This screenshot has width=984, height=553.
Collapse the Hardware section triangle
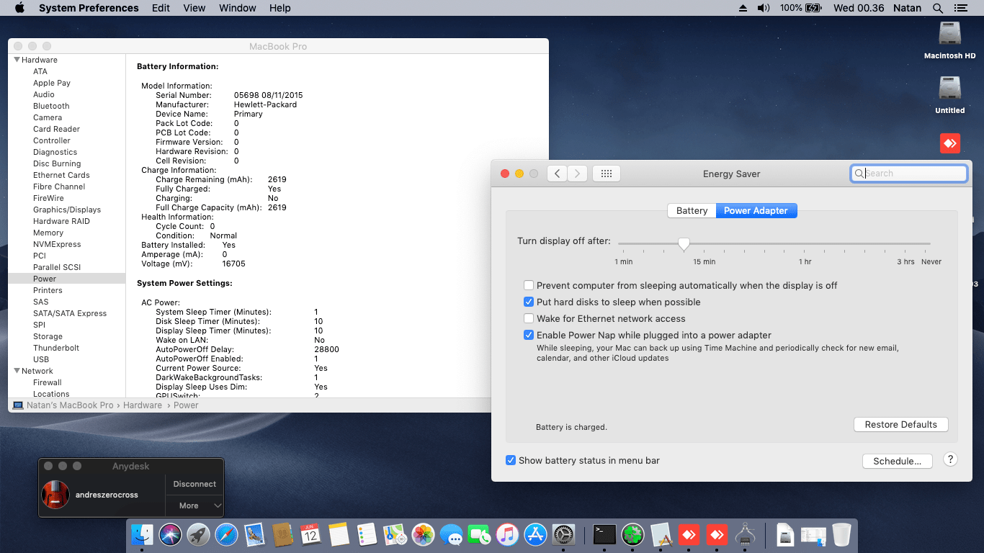click(17, 60)
